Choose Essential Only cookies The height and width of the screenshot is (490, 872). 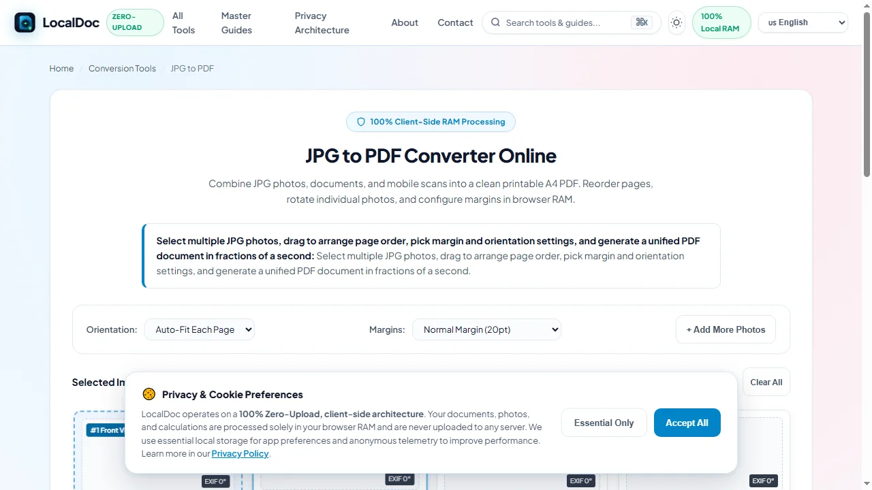click(604, 423)
